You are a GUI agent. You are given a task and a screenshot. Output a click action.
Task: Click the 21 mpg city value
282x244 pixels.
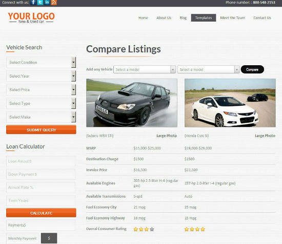(x=139, y=207)
